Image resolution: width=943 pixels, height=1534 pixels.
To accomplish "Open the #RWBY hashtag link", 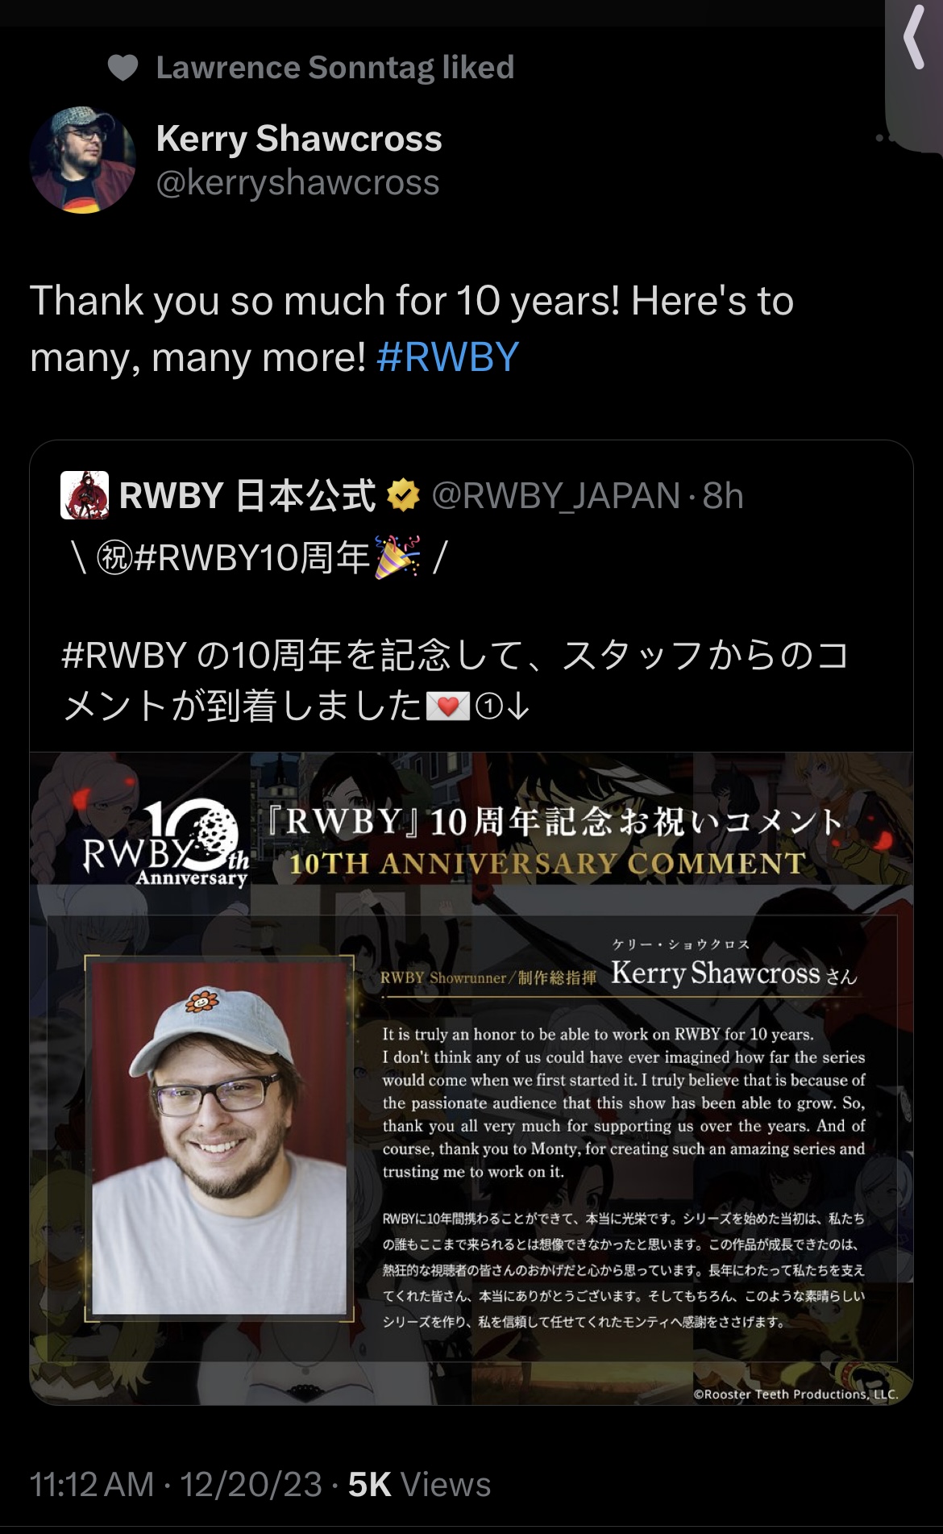I will point(447,357).
